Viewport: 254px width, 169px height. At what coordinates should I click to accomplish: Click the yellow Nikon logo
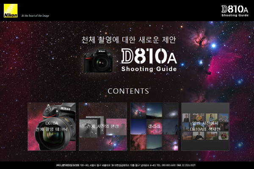11,11
